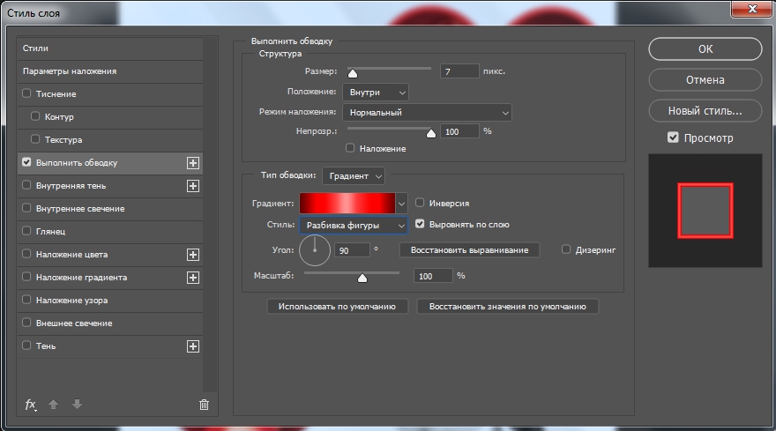Screen dimensions: 776x431
Task: Open Стиль dropdown showing Разбивка фигуры
Action: pos(354,225)
